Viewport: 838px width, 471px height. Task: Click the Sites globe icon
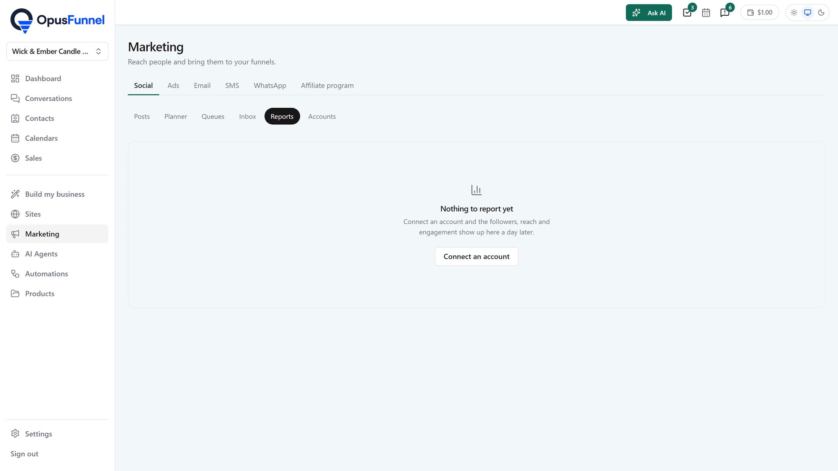pos(15,214)
